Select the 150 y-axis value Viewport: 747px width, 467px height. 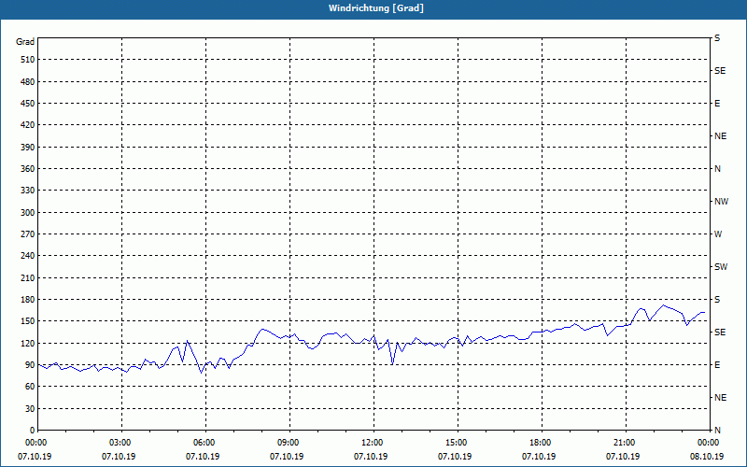(28, 321)
